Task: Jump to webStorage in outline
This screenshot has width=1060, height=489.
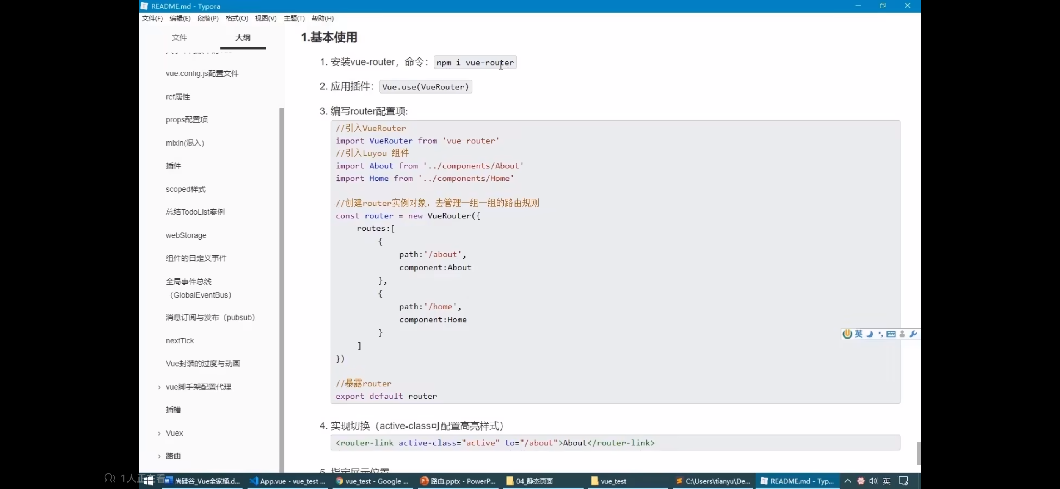Action: pos(186,235)
